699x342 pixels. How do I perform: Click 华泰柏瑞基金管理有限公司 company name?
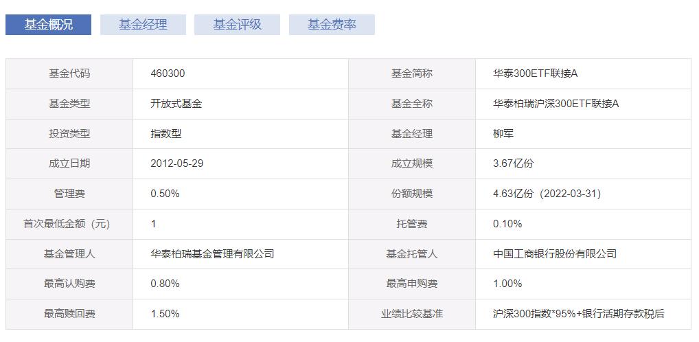coord(212,253)
